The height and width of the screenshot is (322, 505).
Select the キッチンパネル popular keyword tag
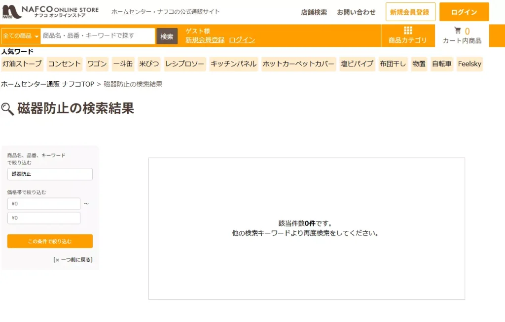[x=233, y=64]
